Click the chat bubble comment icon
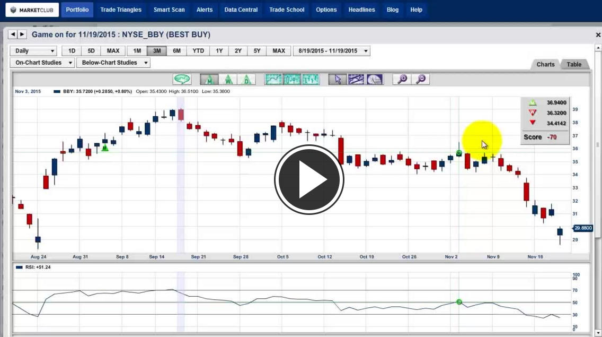Screen dimensions: 602x337 point(182,79)
